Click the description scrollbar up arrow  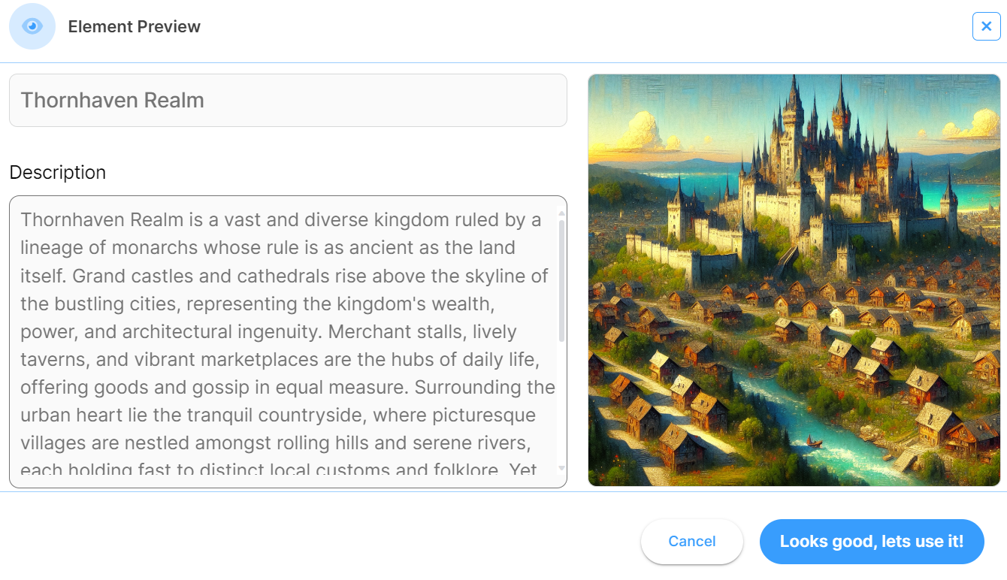point(561,214)
